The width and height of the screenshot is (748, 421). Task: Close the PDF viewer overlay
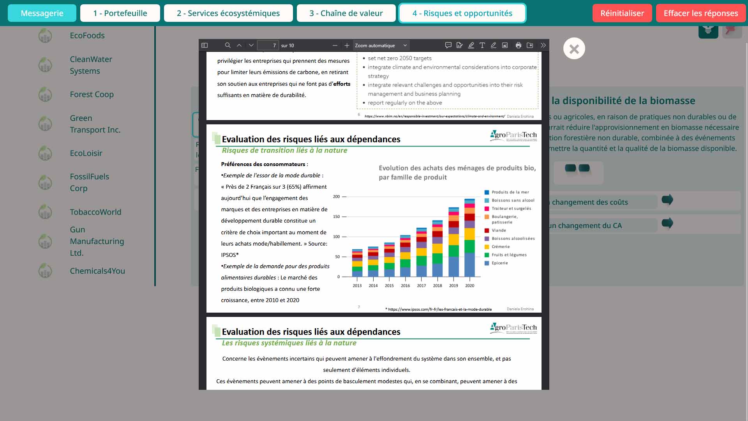pyautogui.click(x=574, y=49)
